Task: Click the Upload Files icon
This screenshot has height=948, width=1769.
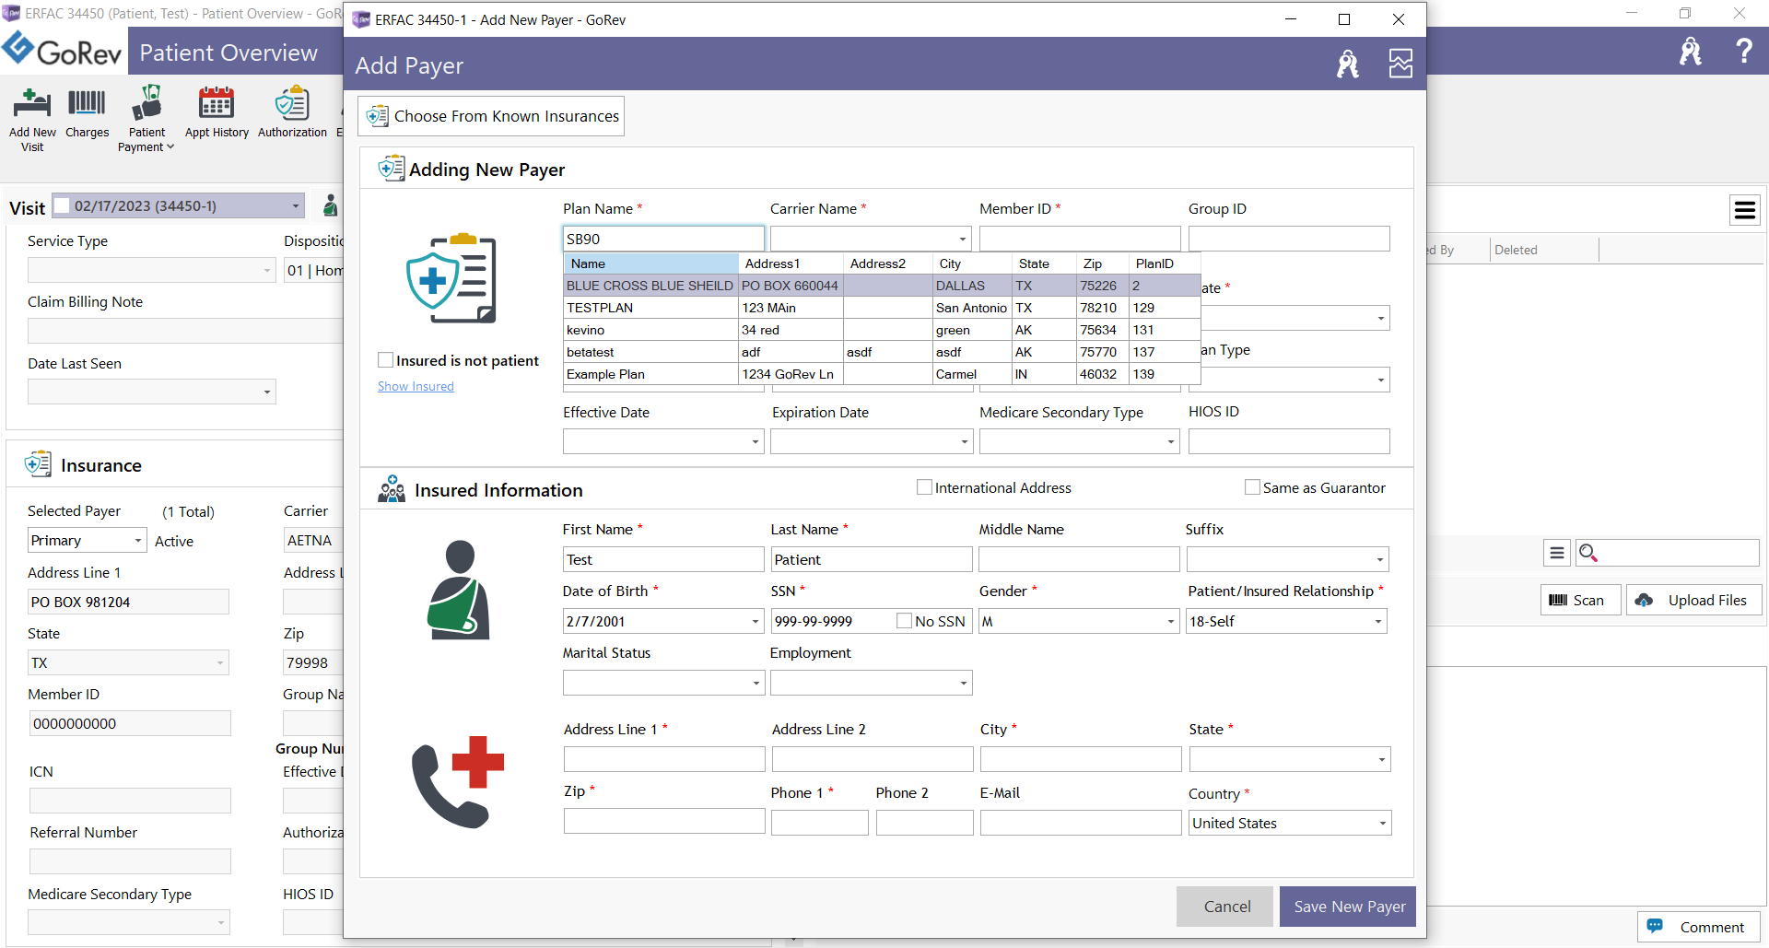Action: (x=1693, y=600)
